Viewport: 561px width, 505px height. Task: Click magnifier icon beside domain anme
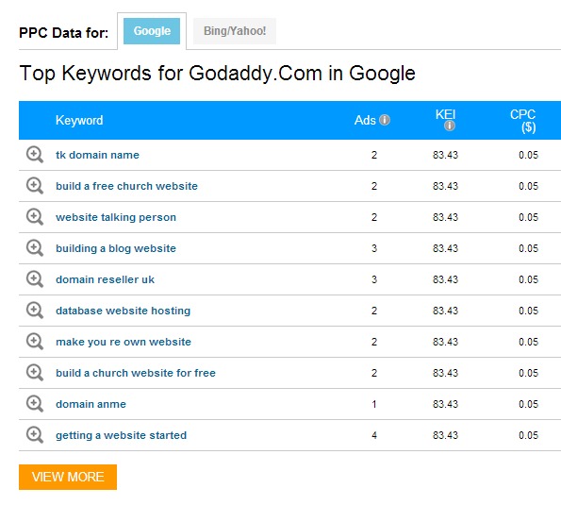point(35,404)
